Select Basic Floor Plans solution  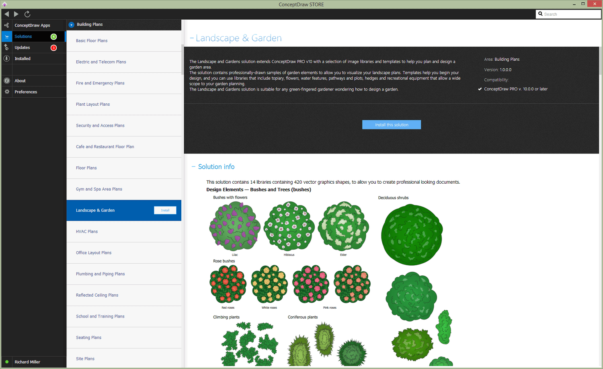(x=124, y=41)
